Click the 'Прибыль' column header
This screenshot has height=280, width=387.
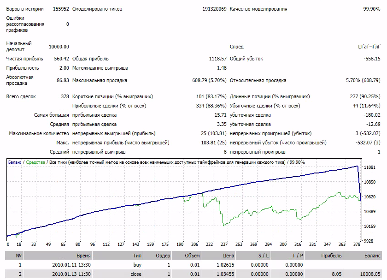(x=324, y=256)
